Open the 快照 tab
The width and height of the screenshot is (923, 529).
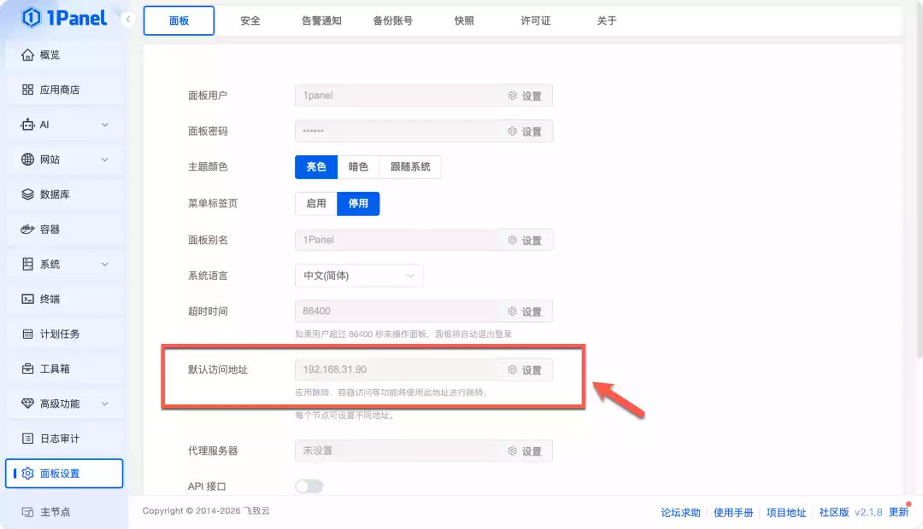click(x=462, y=20)
